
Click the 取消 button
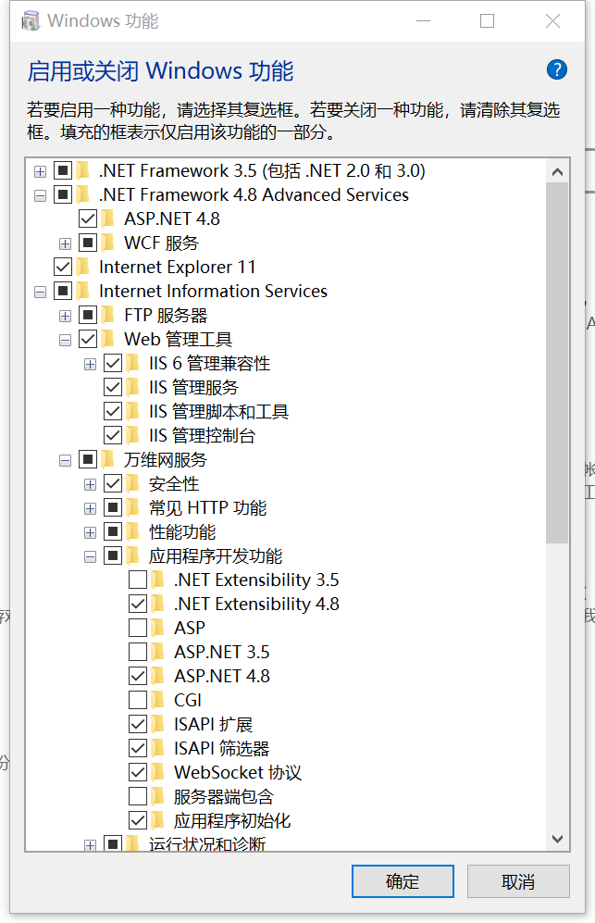tap(518, 881)
